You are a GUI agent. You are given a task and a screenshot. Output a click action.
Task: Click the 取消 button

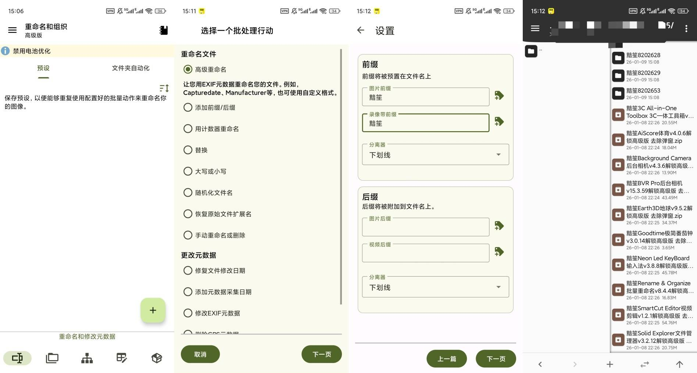click(x=200, y=354)
